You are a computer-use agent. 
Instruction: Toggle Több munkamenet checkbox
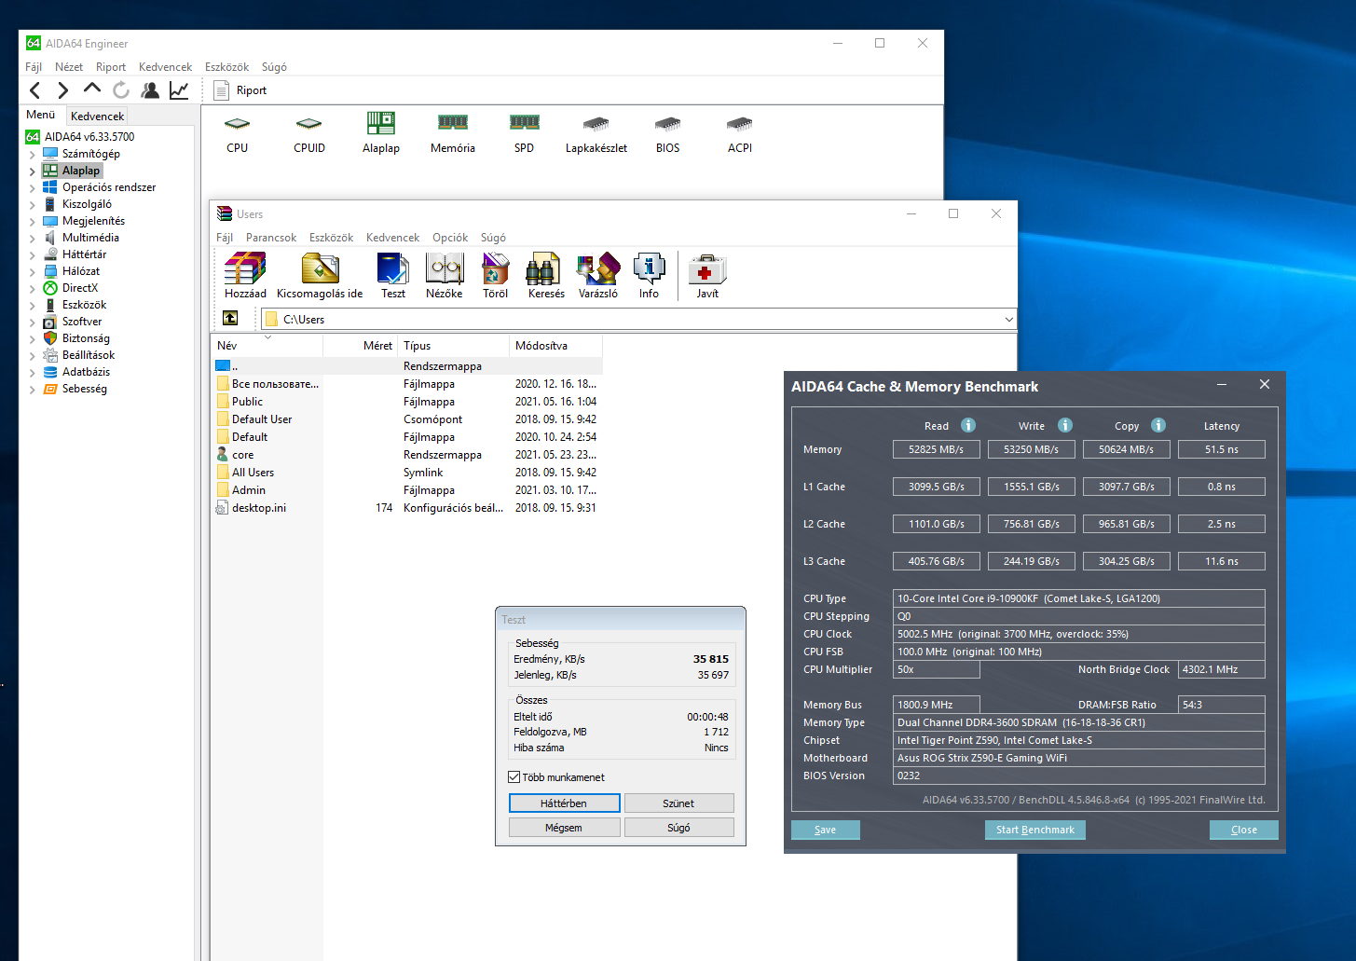click(514, 777)
